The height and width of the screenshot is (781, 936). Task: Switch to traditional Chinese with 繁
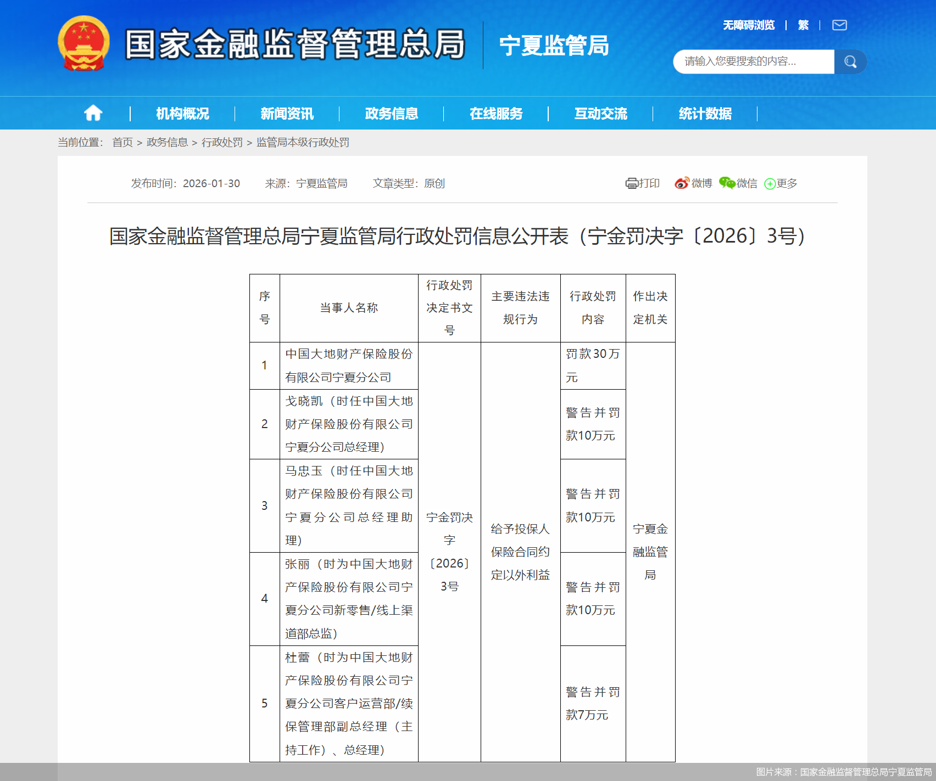click(803, 25)
